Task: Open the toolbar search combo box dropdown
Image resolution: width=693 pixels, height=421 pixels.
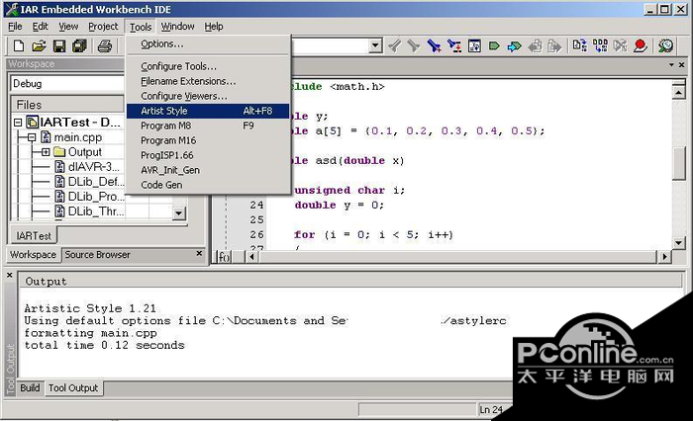Action: pos(375,45)
